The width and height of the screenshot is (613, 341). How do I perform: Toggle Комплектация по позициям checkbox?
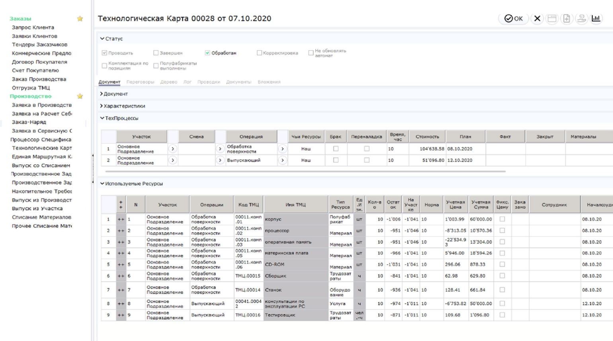coord(104,66)
